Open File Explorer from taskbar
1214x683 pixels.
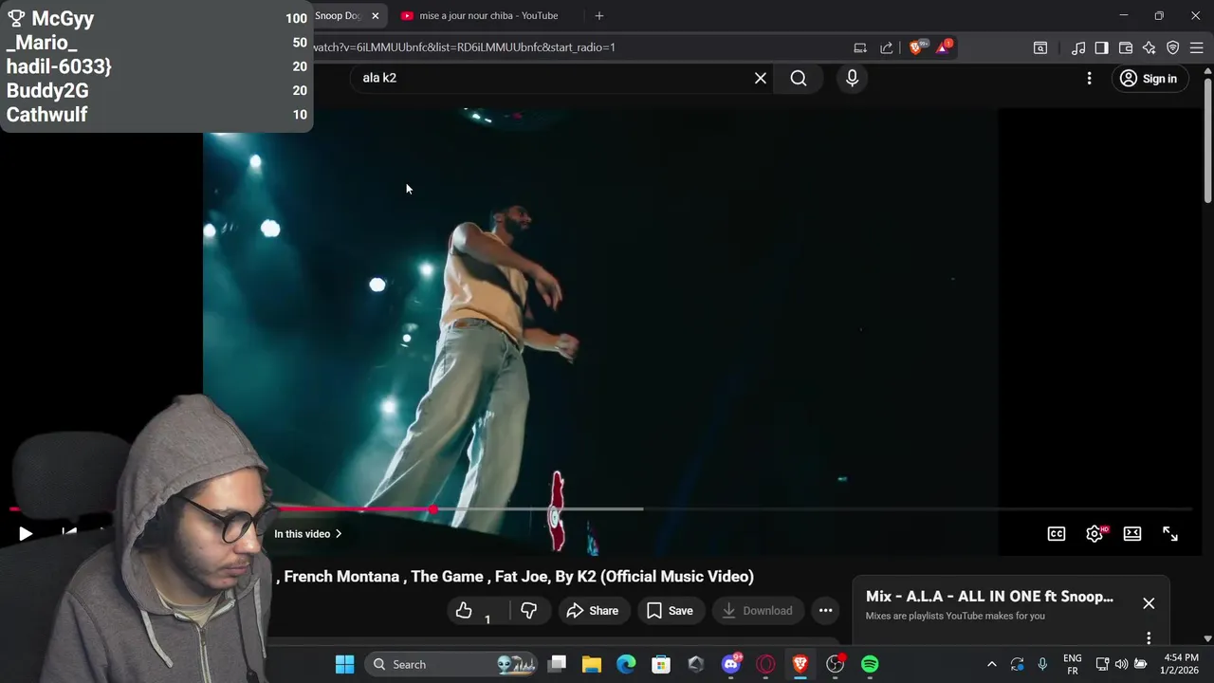[x=592, y=664]
